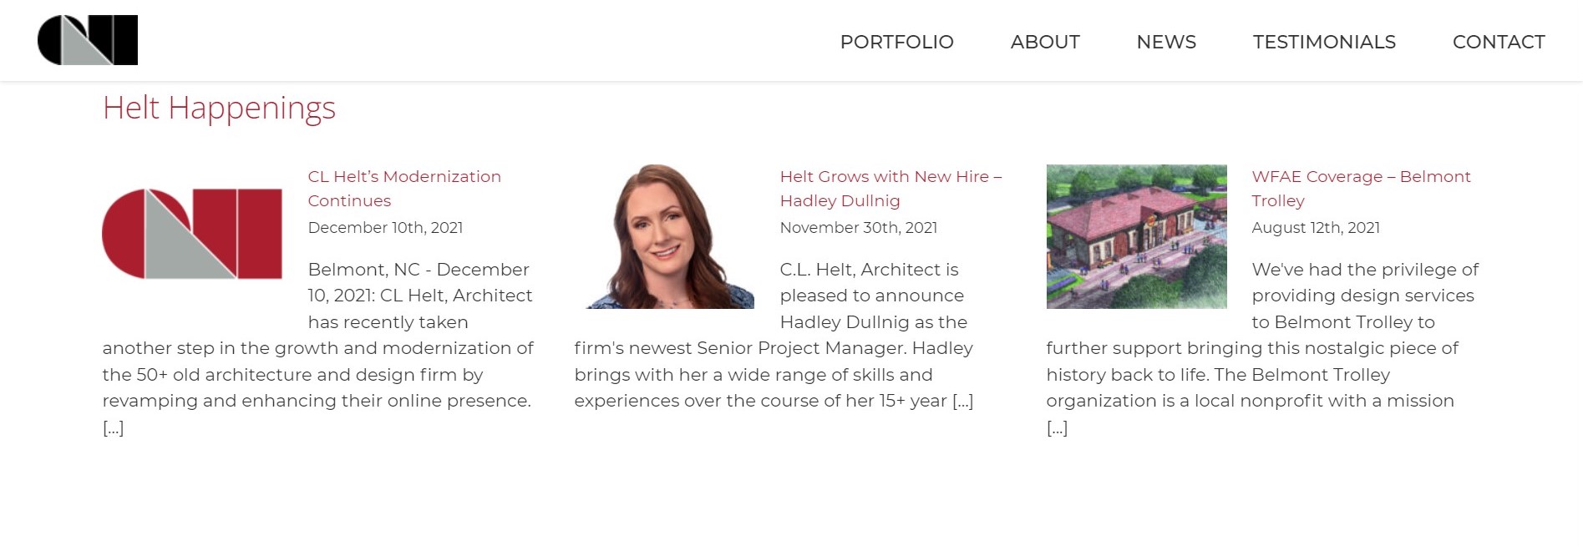
Task: Go to the About page
Action: coord(1045,42)
